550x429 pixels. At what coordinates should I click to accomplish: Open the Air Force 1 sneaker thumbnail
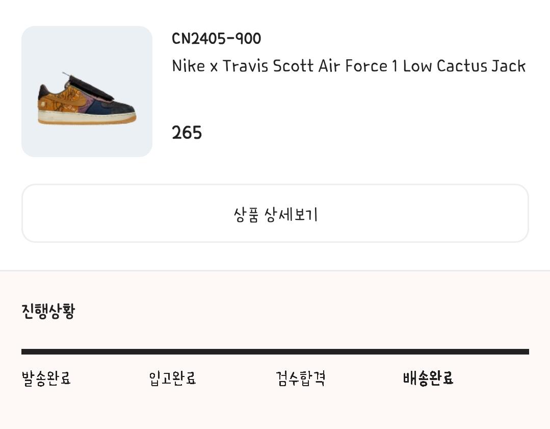(x=87, y=92)
